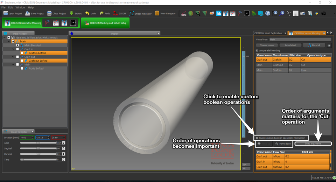Click the blue bar chart icon
Screen dimensions: 336x182
pyautogui.click(x=219, y=13)
